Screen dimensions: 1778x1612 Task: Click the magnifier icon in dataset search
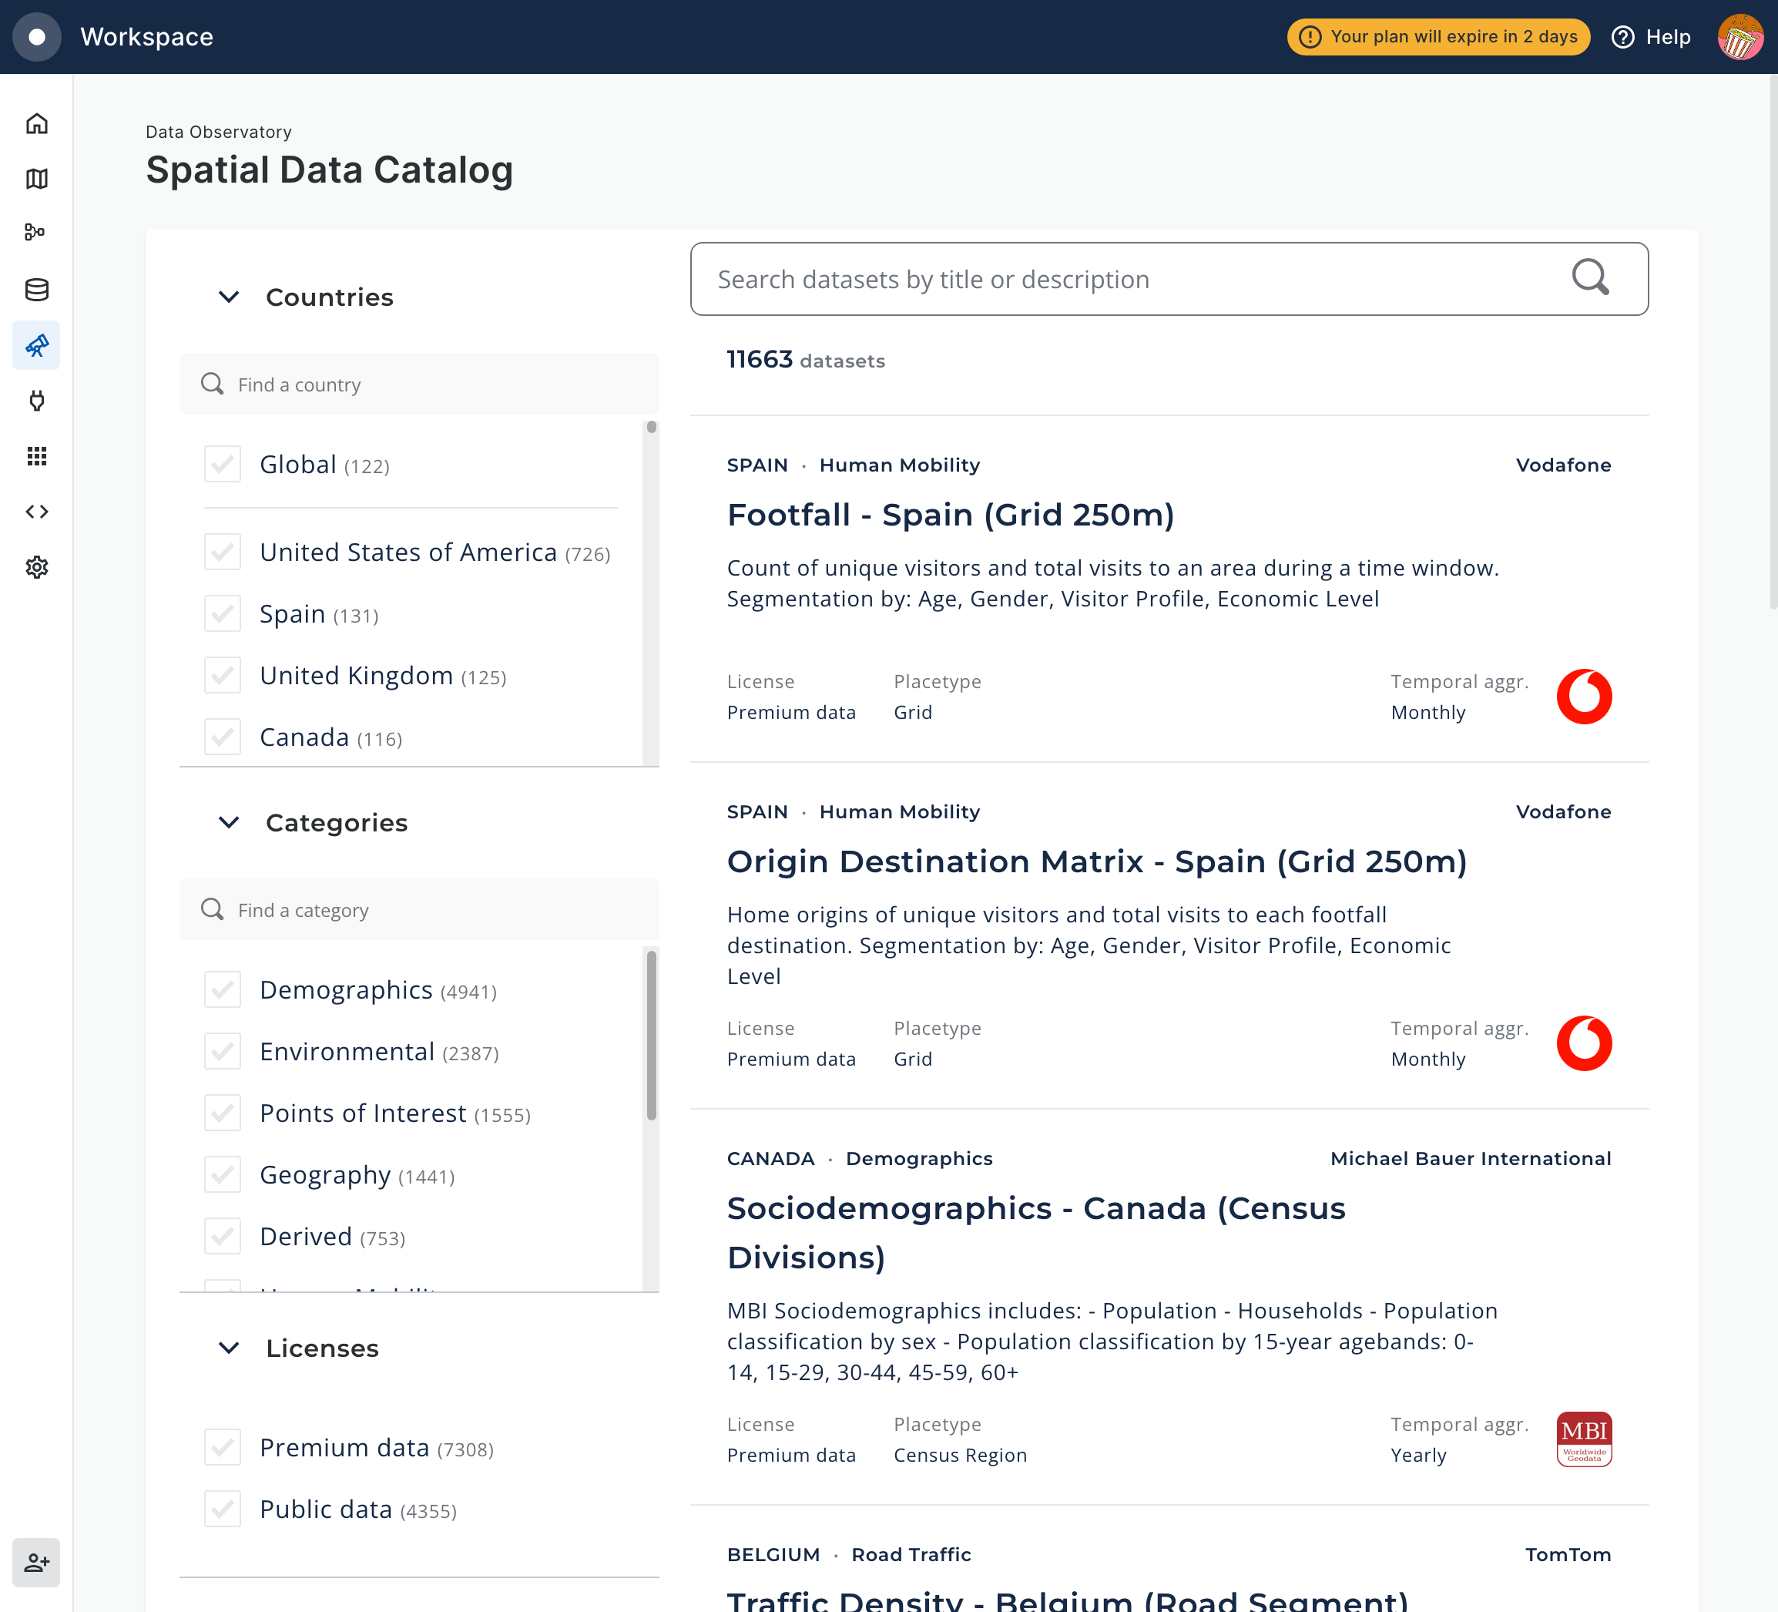pos(1590,279)
